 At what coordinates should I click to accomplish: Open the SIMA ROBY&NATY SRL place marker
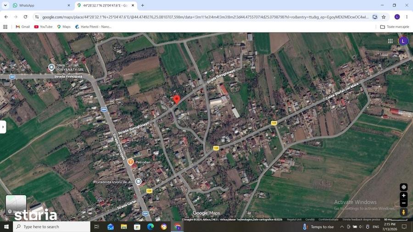point(51,67)
